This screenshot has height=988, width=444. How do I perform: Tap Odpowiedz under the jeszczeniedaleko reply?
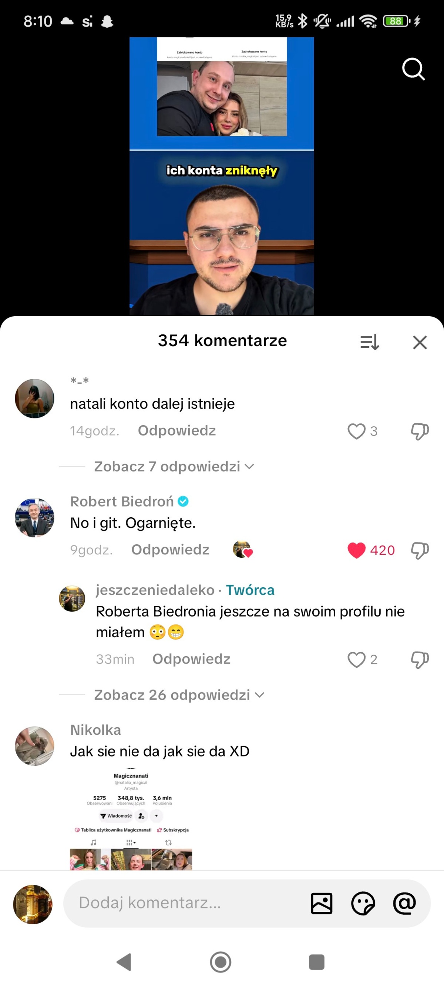coord(191,659)
